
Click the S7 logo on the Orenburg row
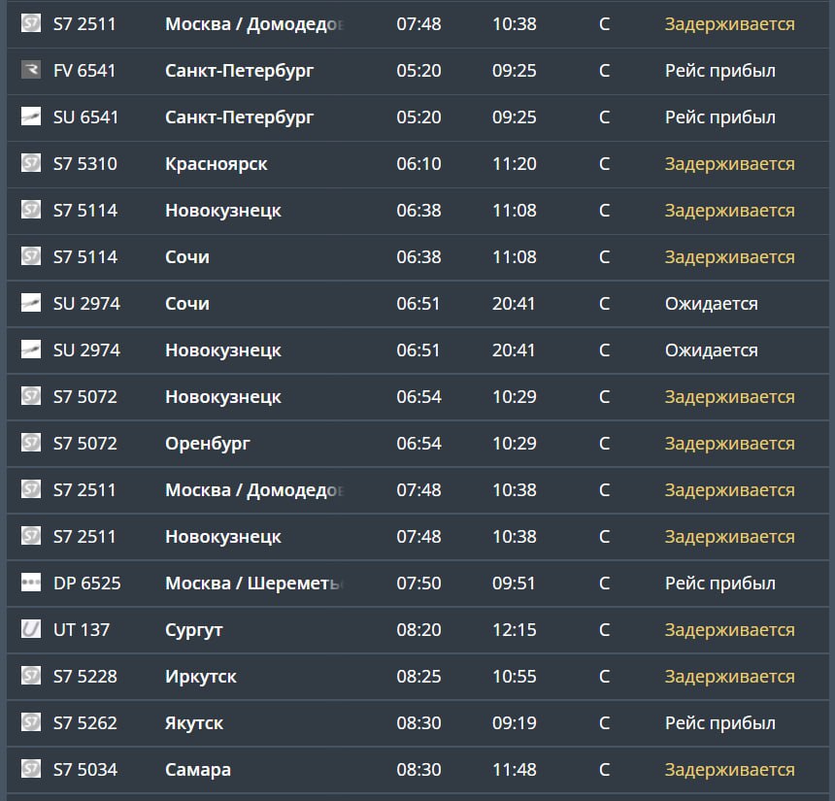(x=31, y=443)
